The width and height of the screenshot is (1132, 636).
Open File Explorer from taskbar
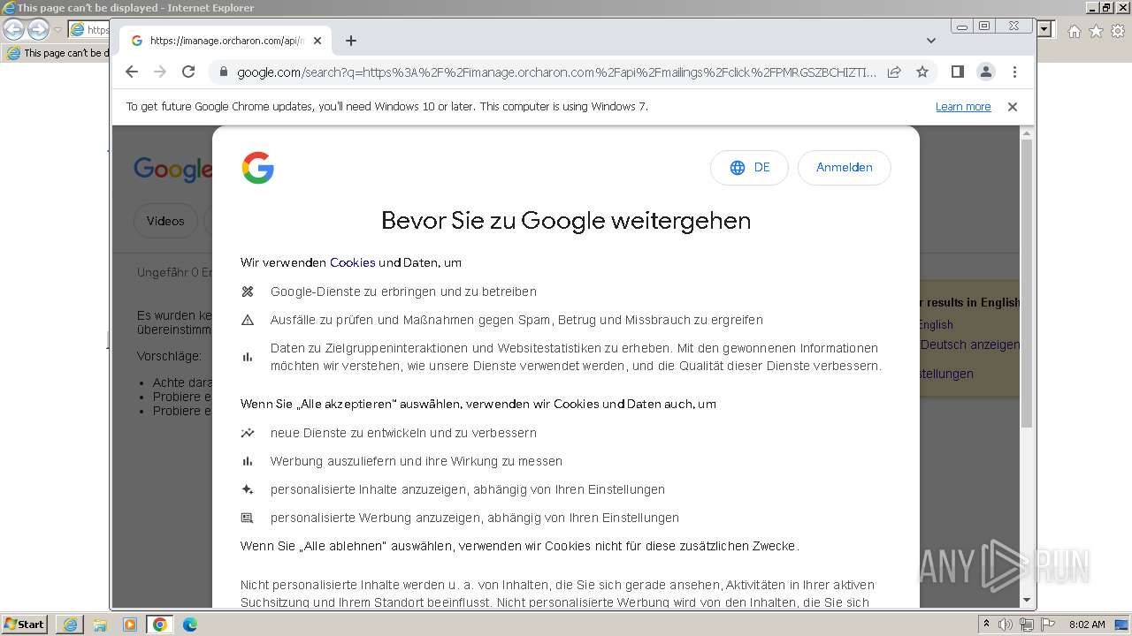coord(100,625)
